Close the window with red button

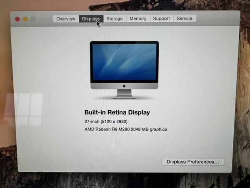point(17,19)
